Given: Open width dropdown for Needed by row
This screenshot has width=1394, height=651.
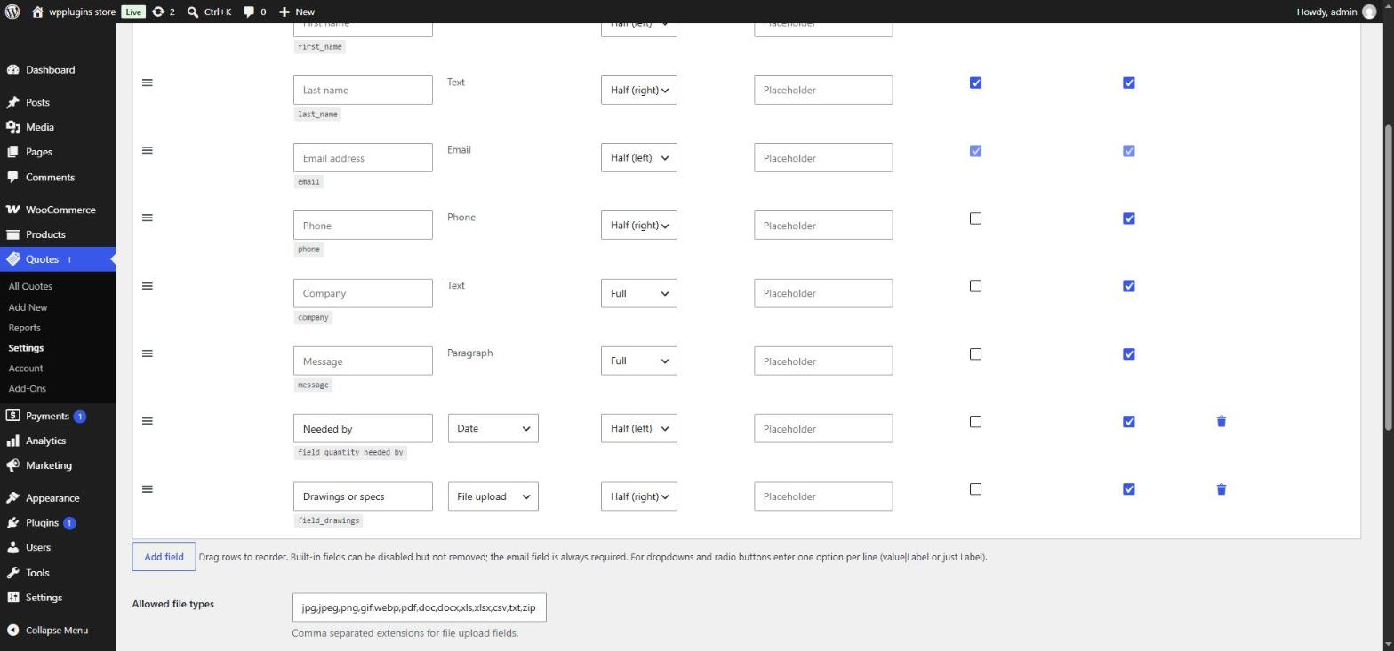Looking at the screenshot, I should pos(639,428).
